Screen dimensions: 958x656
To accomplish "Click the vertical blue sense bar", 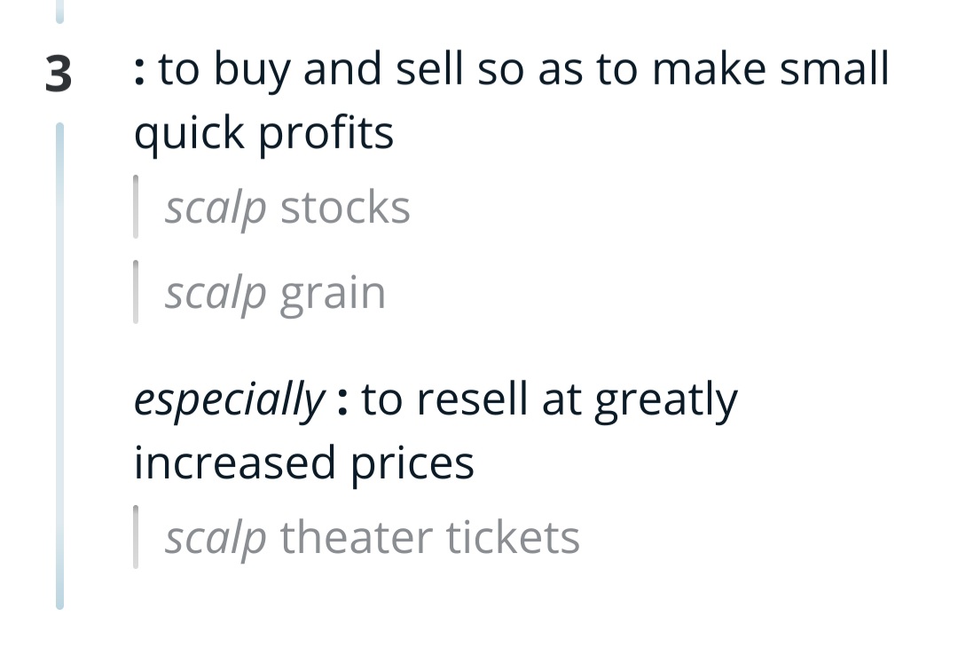I will coord(59,364).
